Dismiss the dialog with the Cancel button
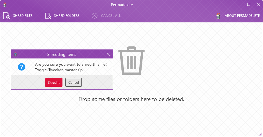263x137 pixels. (x=74, y=82)
